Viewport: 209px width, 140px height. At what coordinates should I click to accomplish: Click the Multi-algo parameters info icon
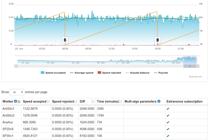(x=159, y=101)
